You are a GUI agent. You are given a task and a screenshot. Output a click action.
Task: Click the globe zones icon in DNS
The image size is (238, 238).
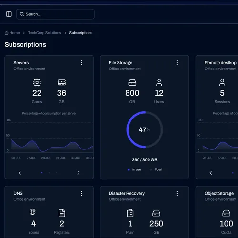click(33, 212)
